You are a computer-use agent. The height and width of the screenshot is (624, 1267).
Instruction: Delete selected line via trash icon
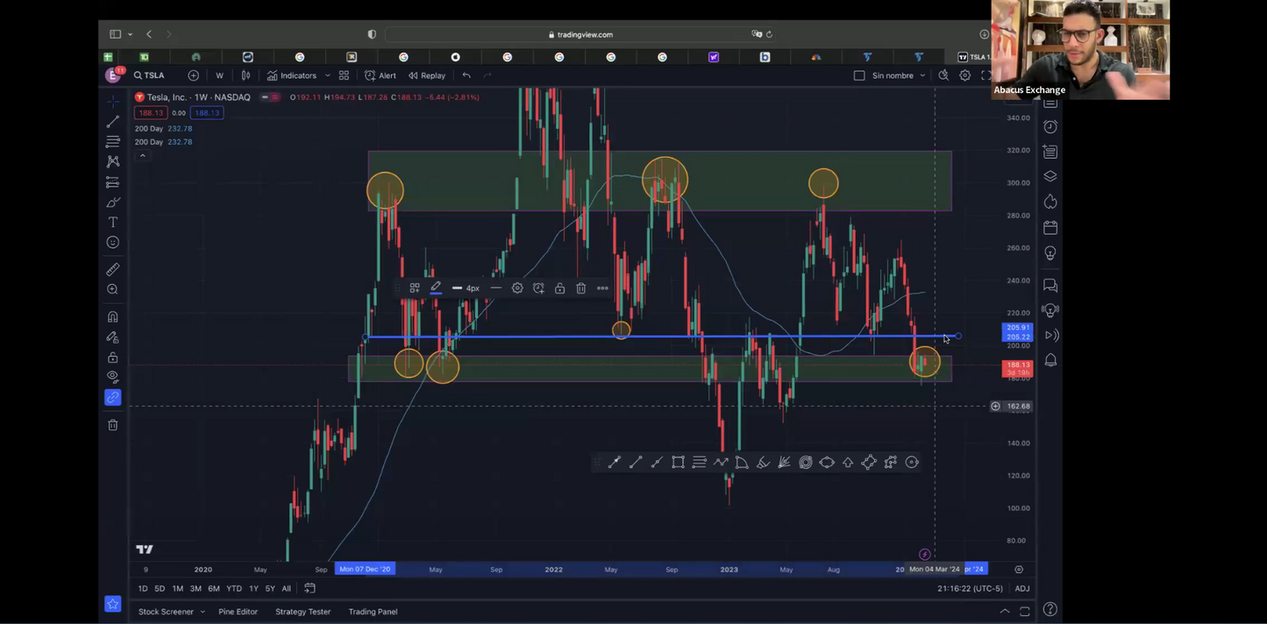tap(581, 288)
